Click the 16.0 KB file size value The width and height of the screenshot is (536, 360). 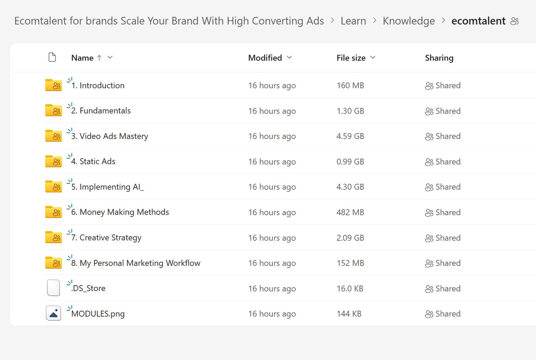point(350,289)
